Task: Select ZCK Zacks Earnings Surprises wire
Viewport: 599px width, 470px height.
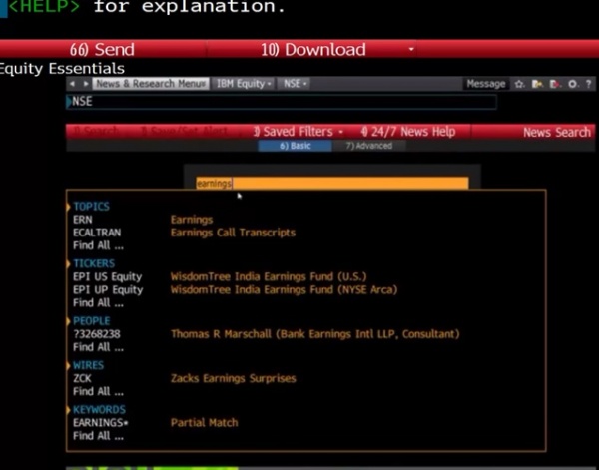Action: tap(185, 379)
